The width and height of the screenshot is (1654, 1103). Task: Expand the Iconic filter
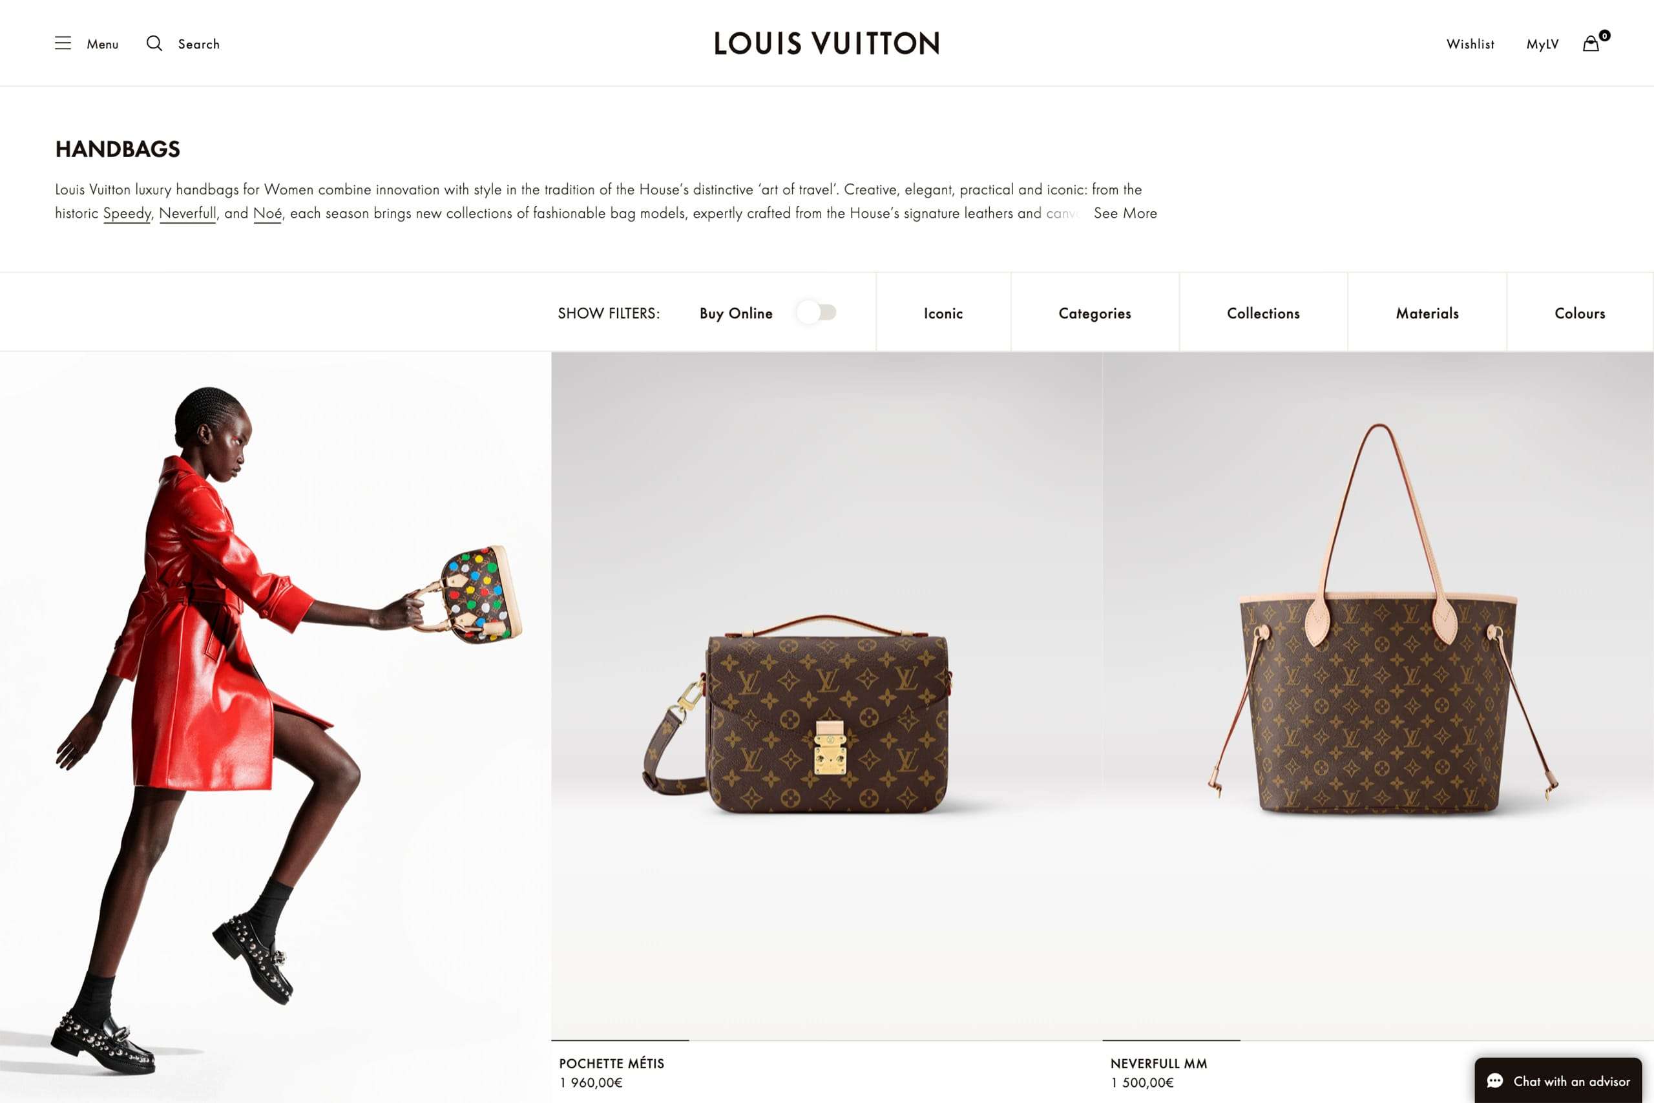943,313
